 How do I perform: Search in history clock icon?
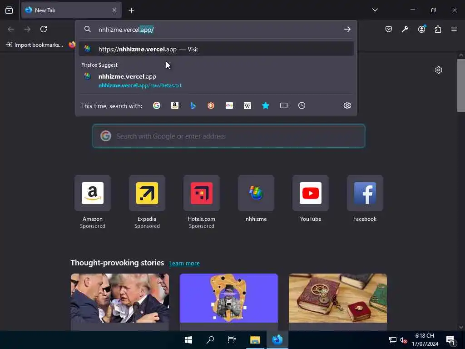302,105
